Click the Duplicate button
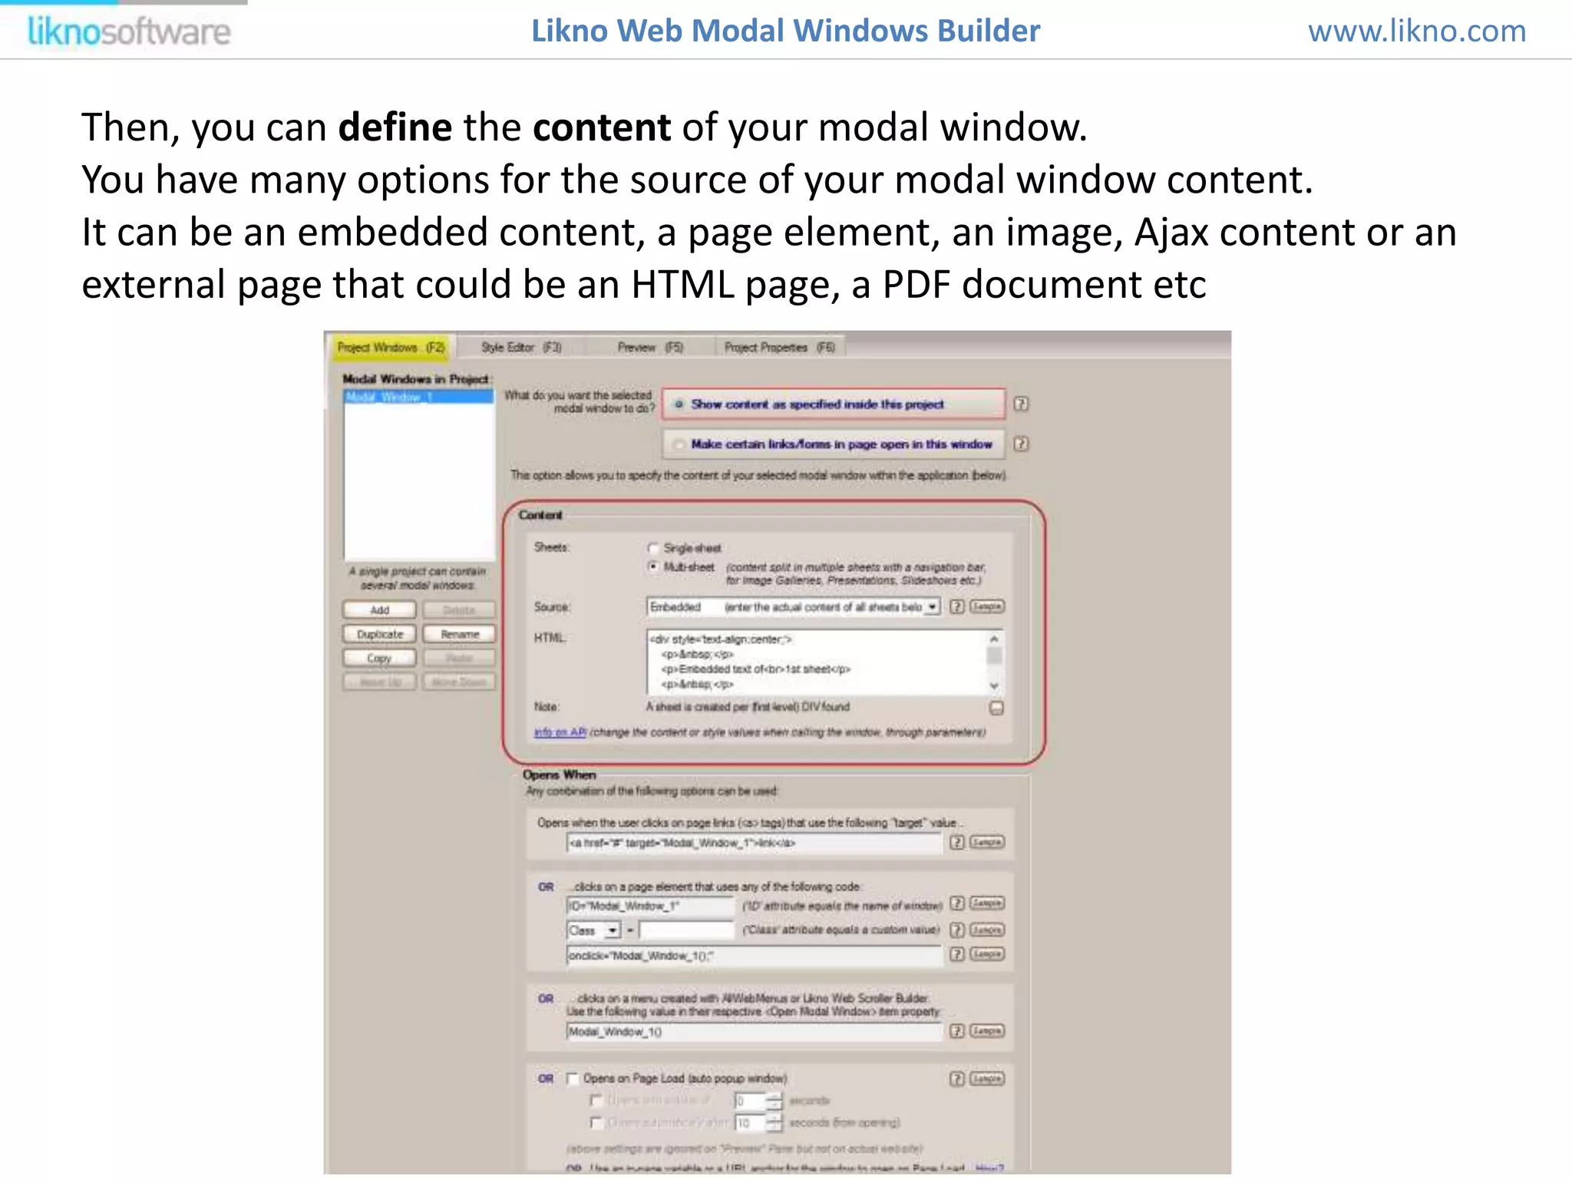The width and height of the screenshot is (1572, 1179). point(380,634)
